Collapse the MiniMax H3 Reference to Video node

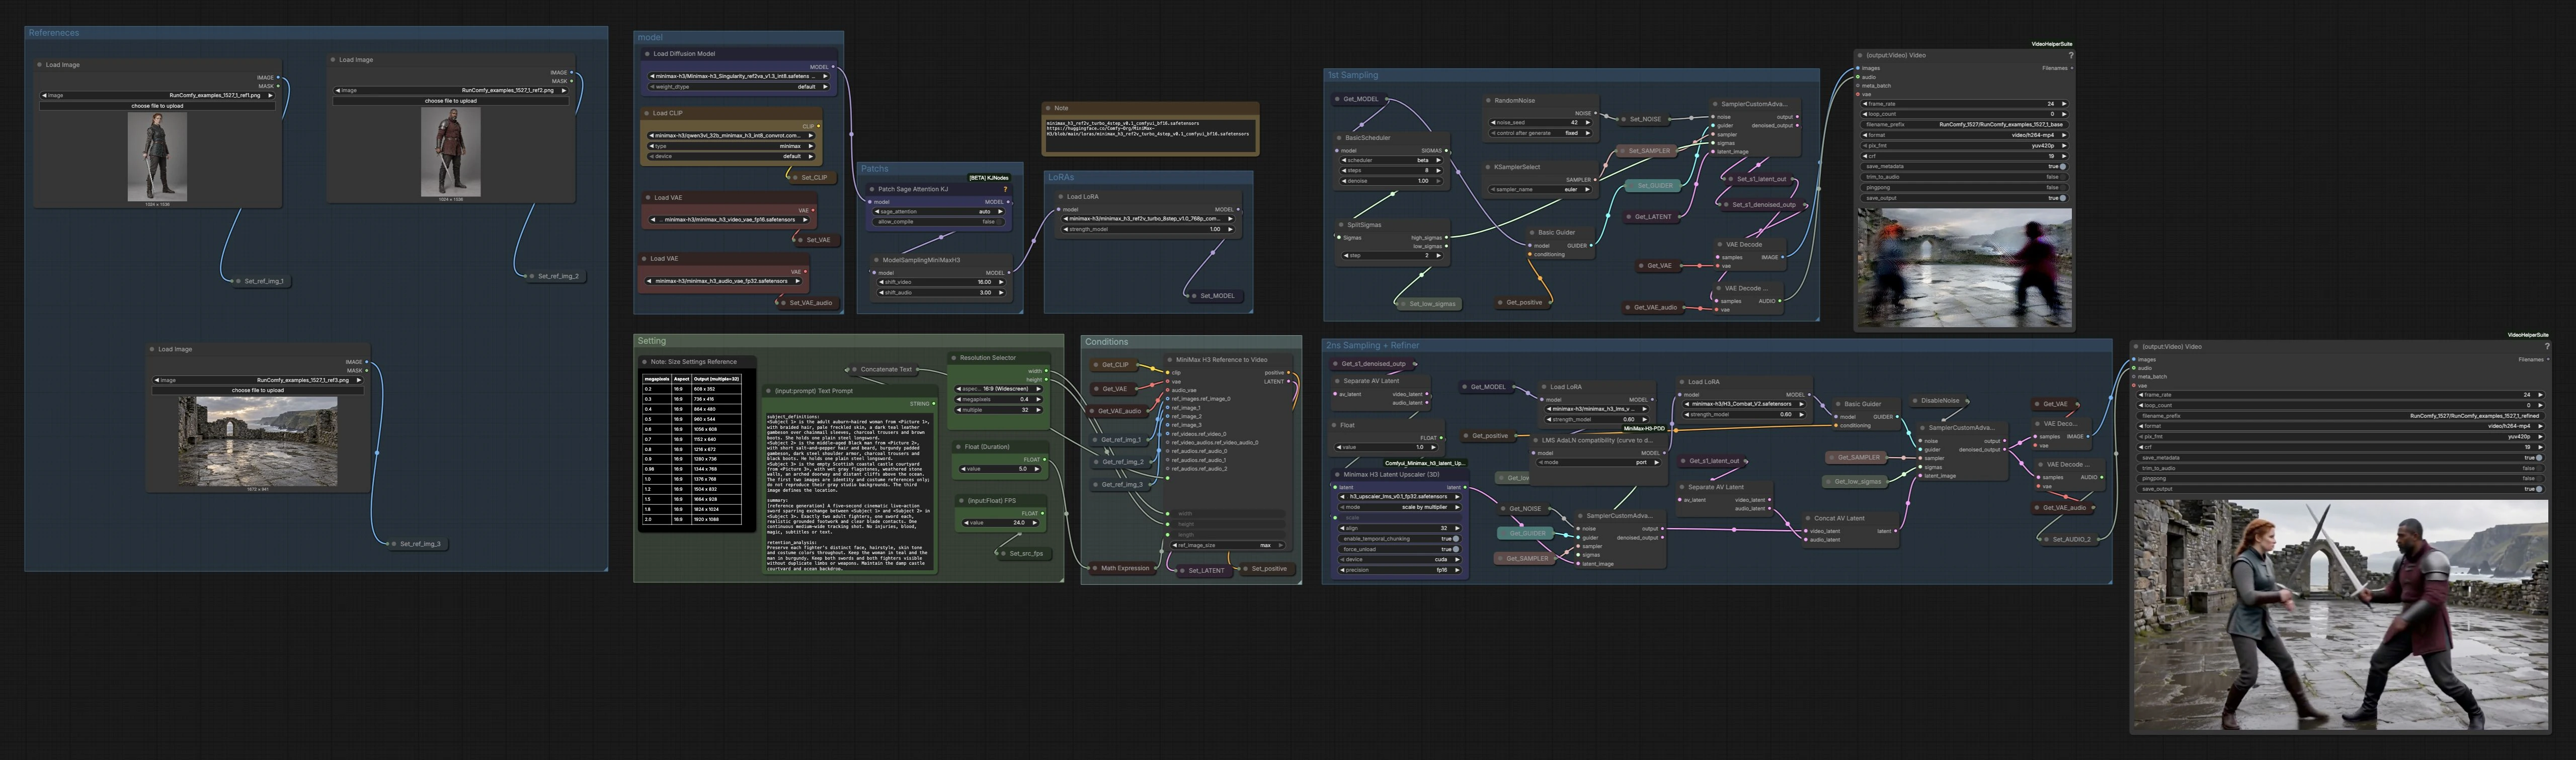click(x=1169, y=359)
